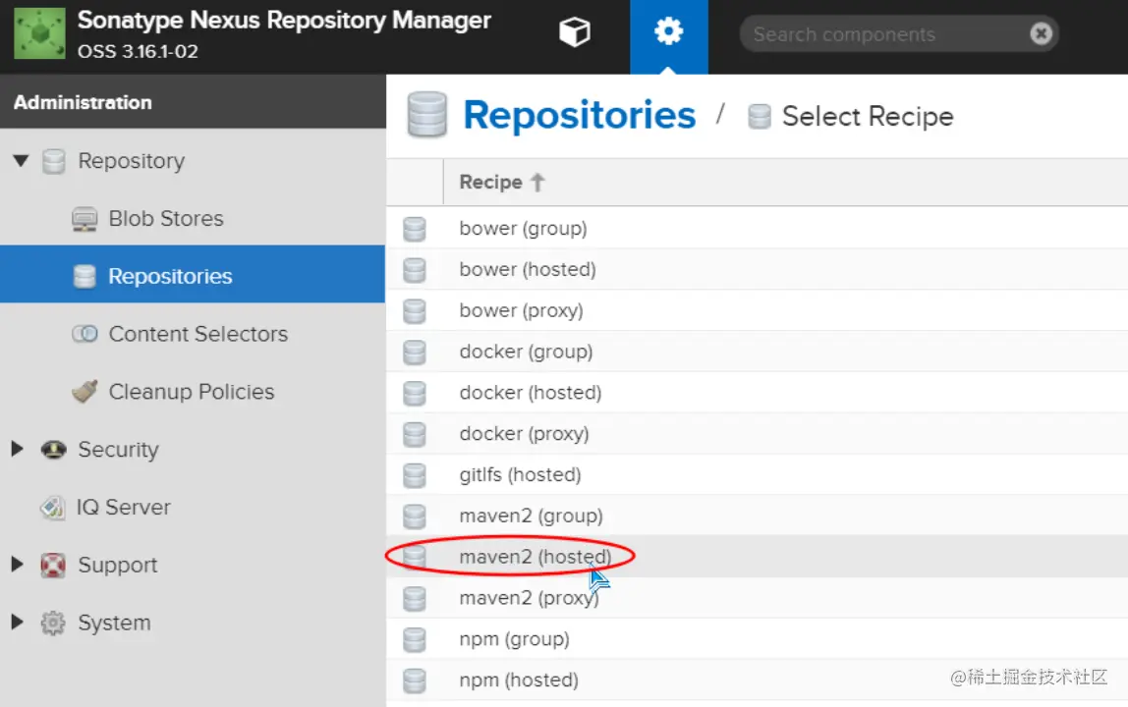Click the database icon beside docker (group)

[x=415, y=352]
